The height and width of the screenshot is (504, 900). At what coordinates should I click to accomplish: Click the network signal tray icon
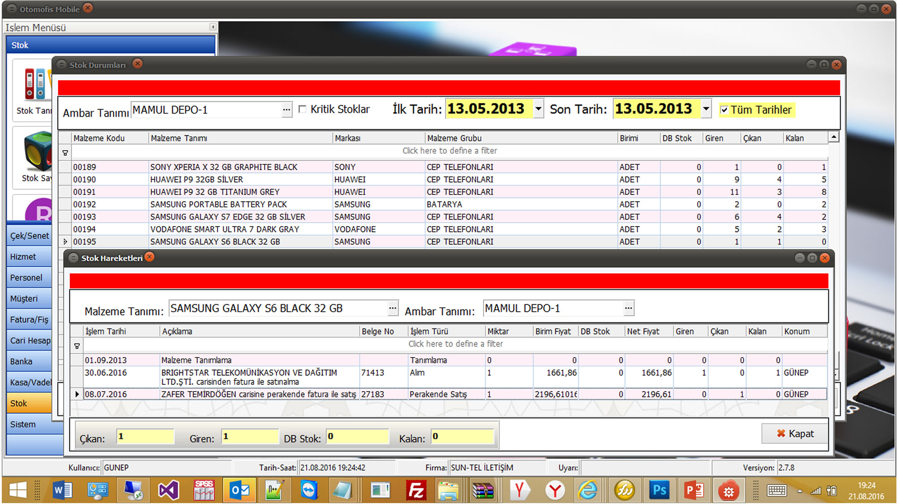(x=816, y=491)
